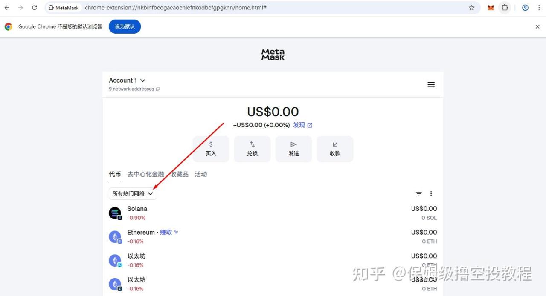Copy the network addresses icon

(x=158, y=89)
